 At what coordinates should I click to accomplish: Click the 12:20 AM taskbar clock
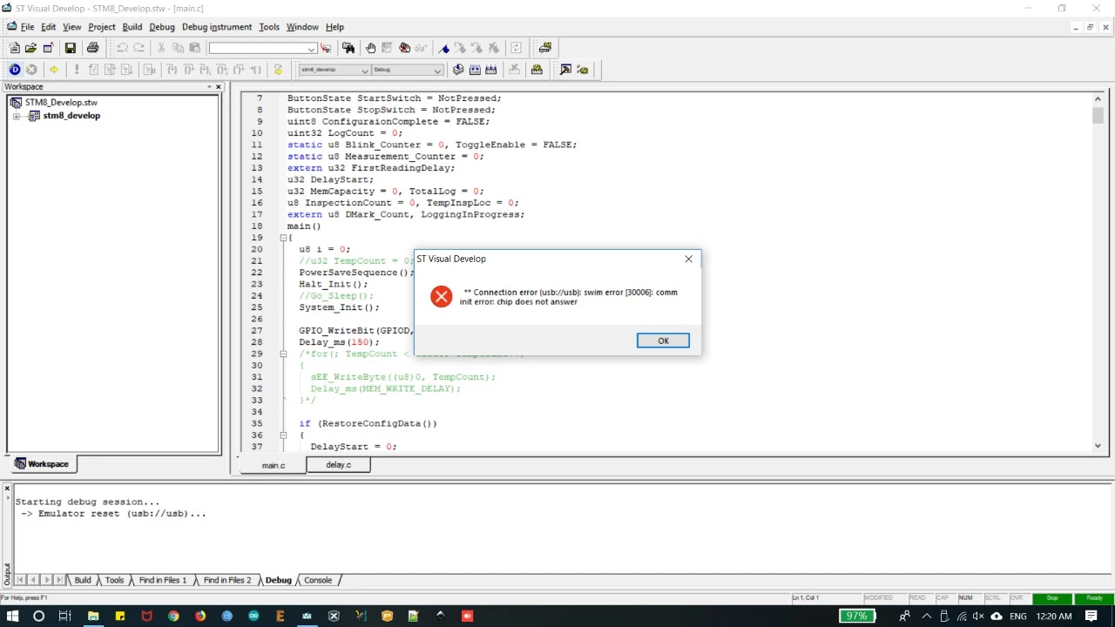[1054, 616]
